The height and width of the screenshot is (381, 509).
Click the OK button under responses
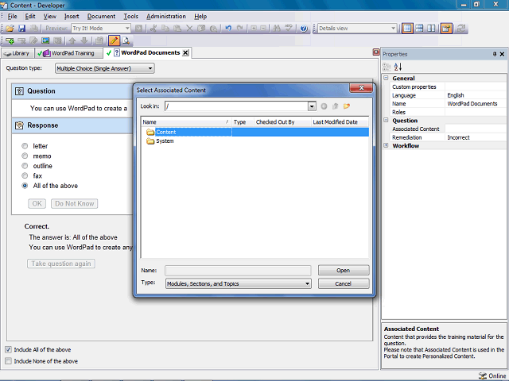pyautogui.click(x=37, y=203)
